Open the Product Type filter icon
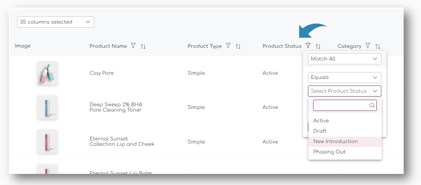The width and height of the screenshot is (421, 185). click(228, 46)
